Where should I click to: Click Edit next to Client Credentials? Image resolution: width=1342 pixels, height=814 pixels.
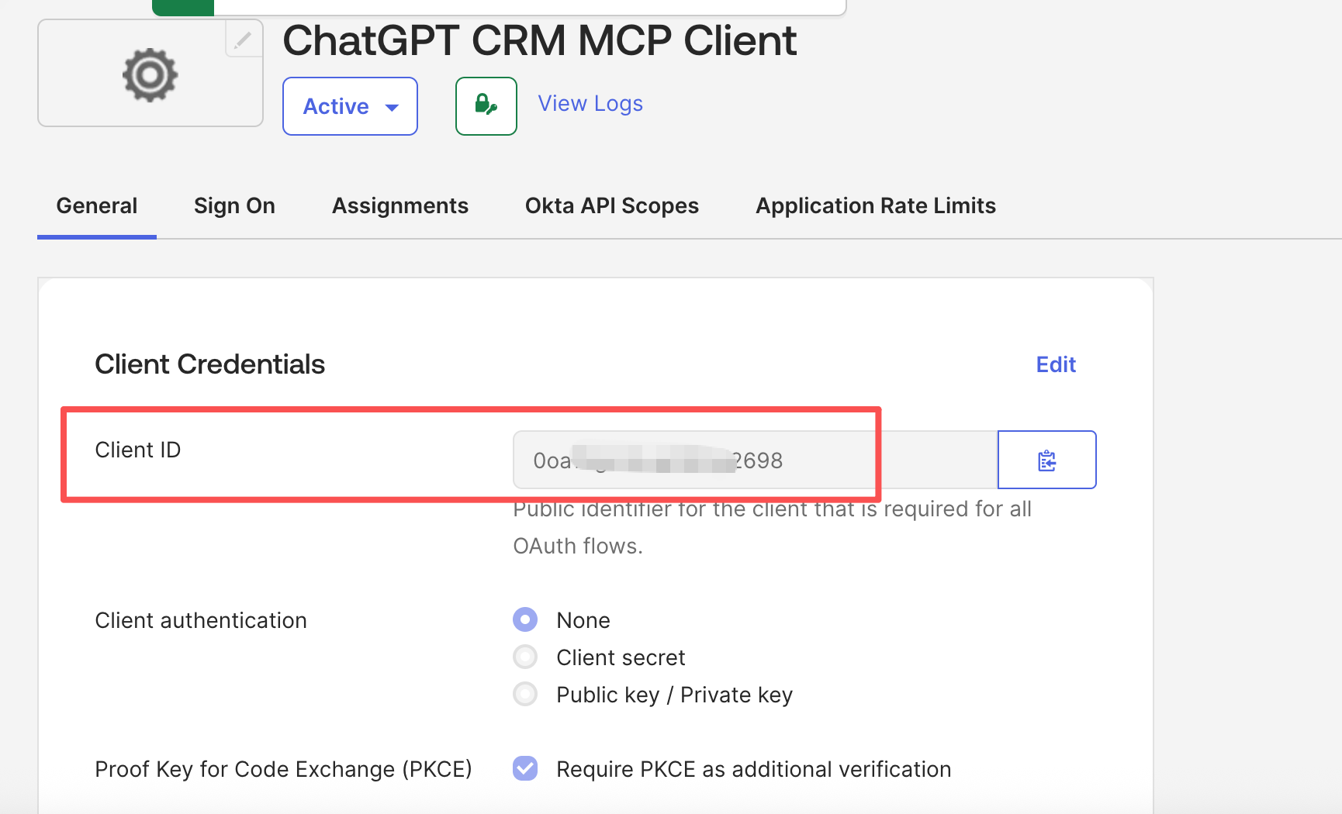pyautogui.click(x=1056, y=364)
